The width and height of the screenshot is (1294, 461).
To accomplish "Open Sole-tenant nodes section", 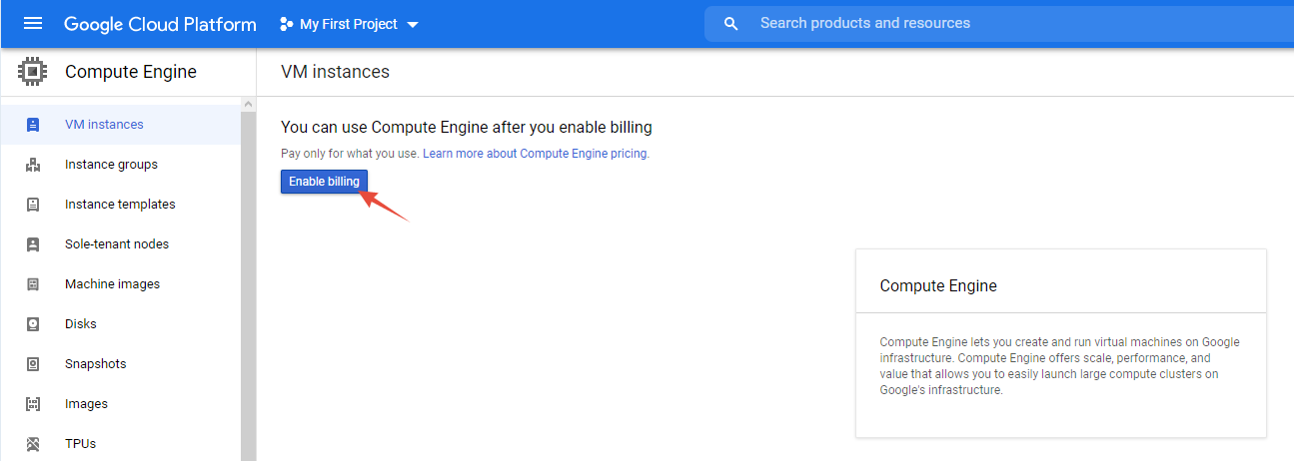I will 120,244.
